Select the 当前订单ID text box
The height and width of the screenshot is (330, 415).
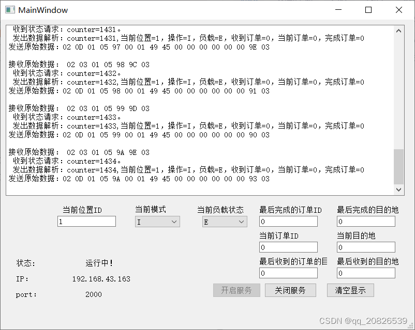pyautogui.click(x=288, y=247)
